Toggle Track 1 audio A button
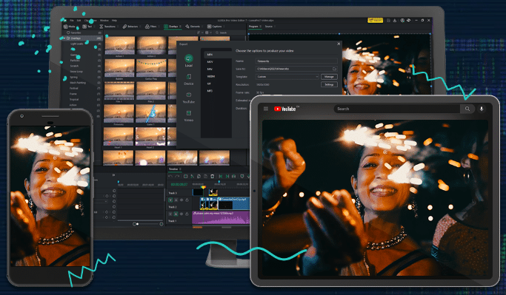Viewport: 506px width, 295px height. [x=176, y=214]
